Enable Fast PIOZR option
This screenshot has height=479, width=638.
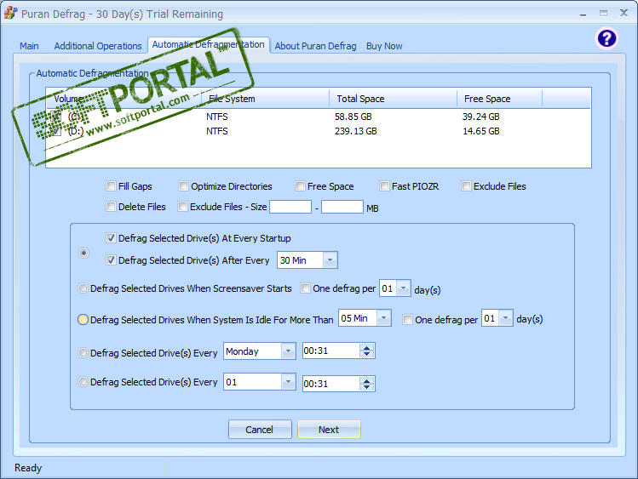point(384,186)
